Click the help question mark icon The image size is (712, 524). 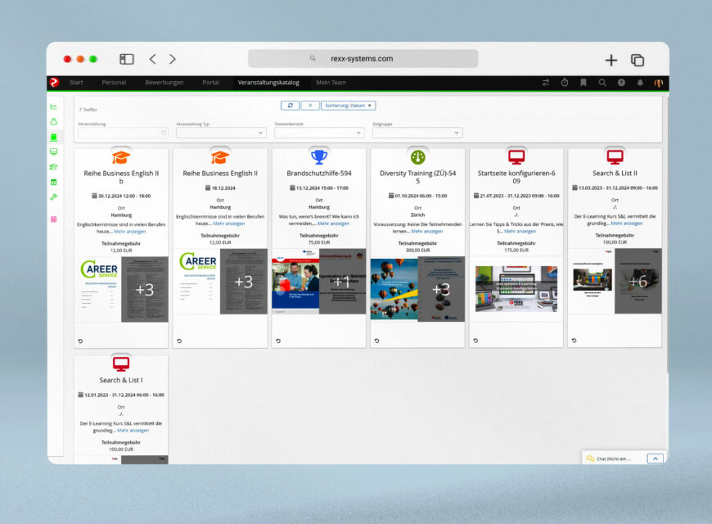coord(621,83)
